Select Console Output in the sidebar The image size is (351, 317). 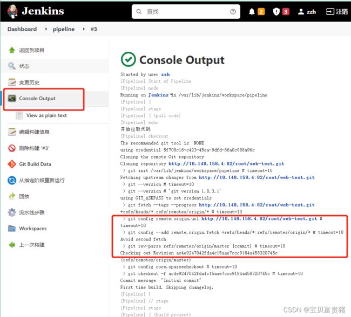[x=37, y=98]
